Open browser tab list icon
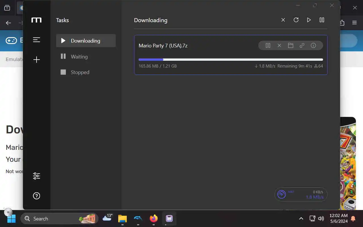This screenshot has width=363, height=227. pyautogui.click(x=7, y=8)
